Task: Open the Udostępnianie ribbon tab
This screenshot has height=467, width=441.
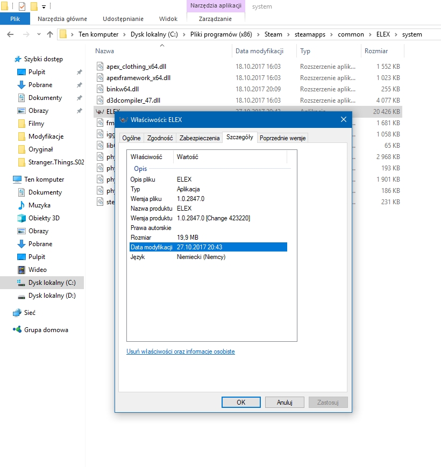Action: pyautogui.click(x=123, y=19)
